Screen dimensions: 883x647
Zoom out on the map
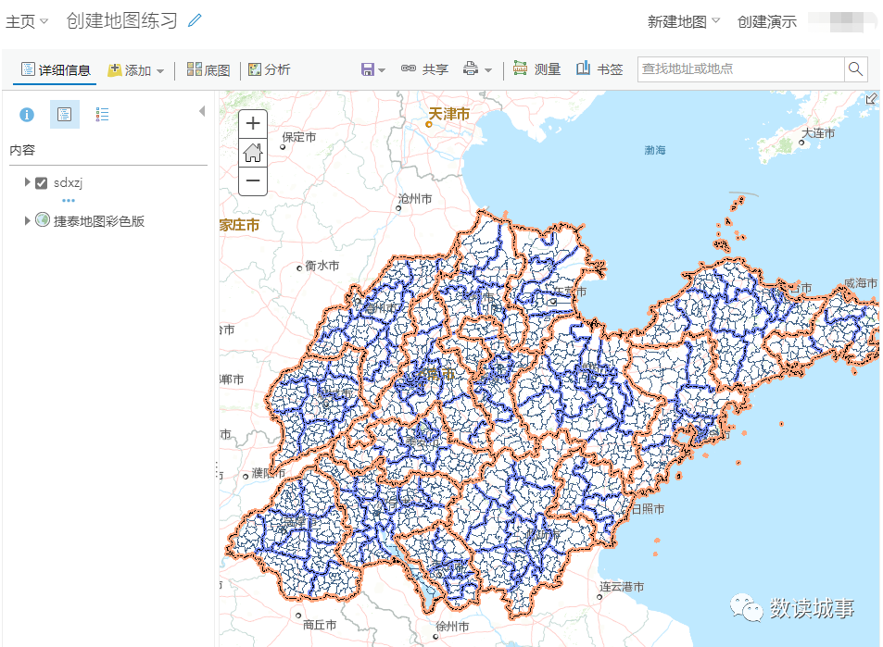(x=253, y=181)
